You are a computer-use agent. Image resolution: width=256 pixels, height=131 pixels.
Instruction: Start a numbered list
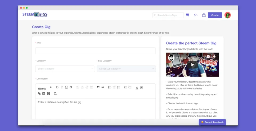coord(110,87)
